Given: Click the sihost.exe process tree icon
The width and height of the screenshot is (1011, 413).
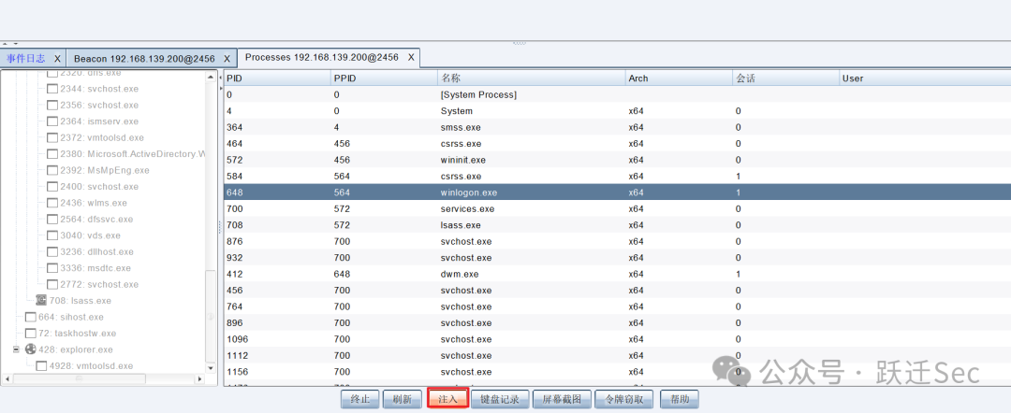Looking at the screenshot, I should tap(30, 317).
